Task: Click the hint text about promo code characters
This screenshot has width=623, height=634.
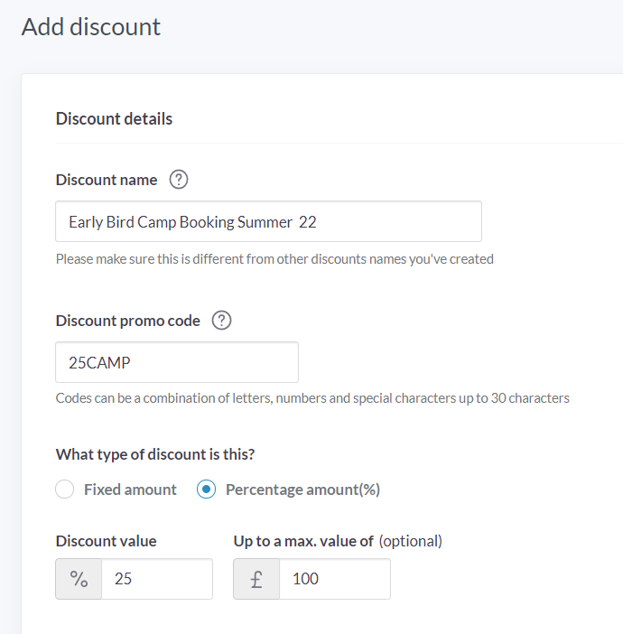Action: tap(312, 398)
